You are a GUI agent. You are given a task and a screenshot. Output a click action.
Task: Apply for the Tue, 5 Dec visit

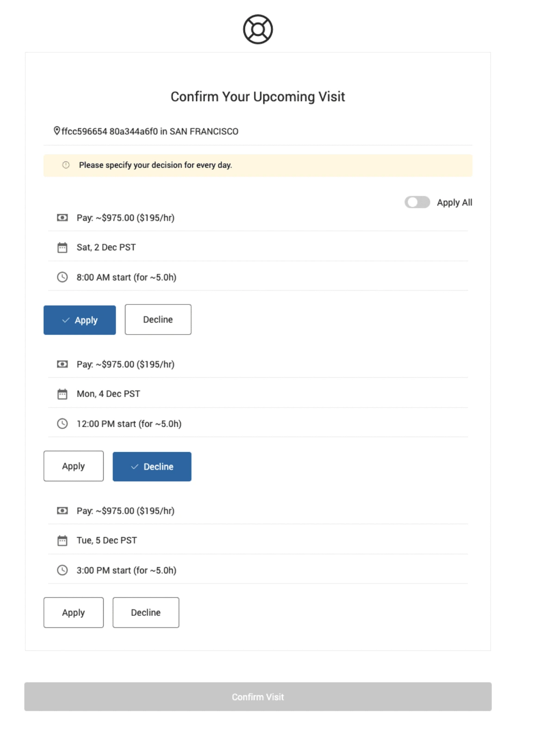tap(74, 613)
